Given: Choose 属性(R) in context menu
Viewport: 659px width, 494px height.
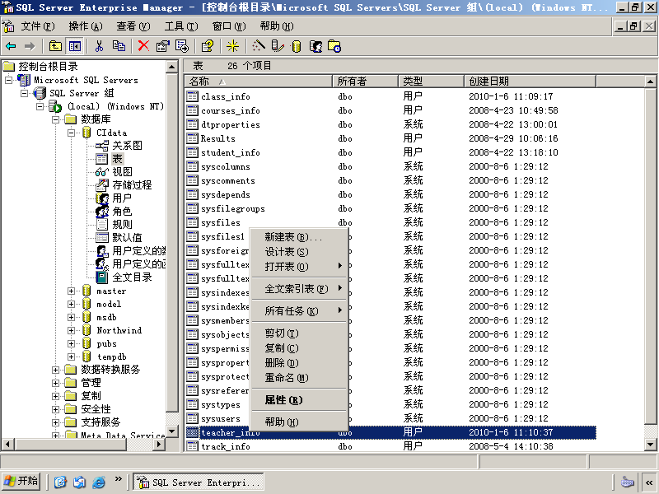Looking at the screenshot, I should pyautogui.click(x=299, y=400).
